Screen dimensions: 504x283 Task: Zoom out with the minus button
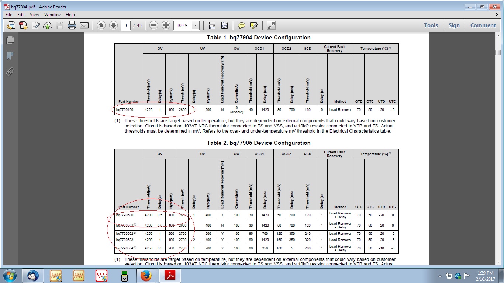tap(154, 25)
